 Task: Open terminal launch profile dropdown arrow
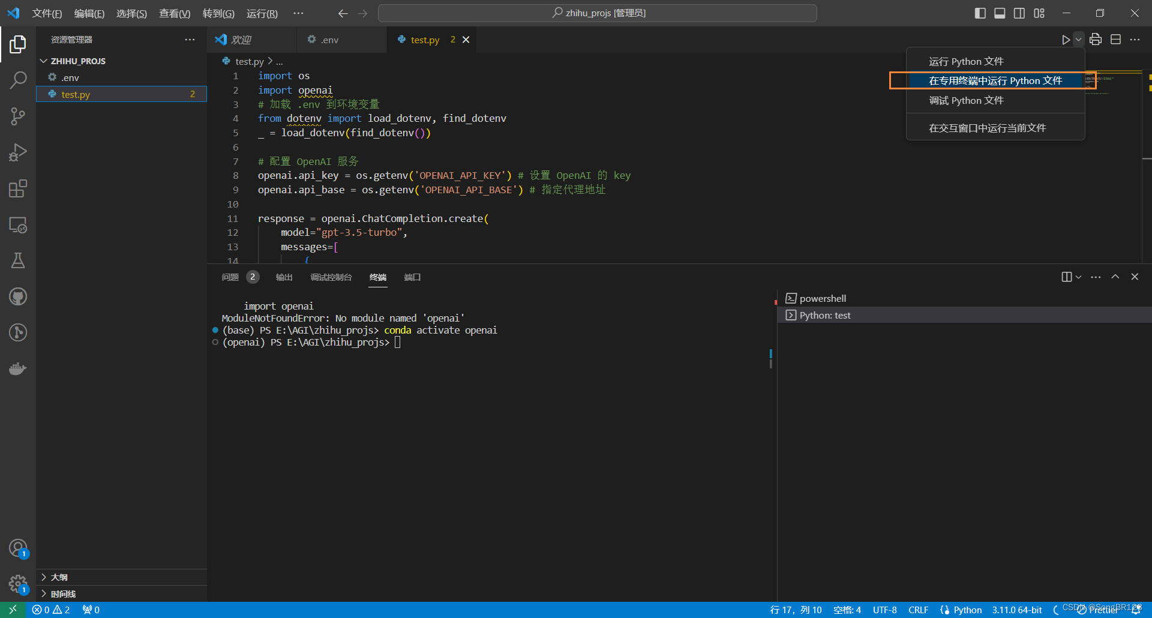pyautogui.click(x=1078, y=277)
